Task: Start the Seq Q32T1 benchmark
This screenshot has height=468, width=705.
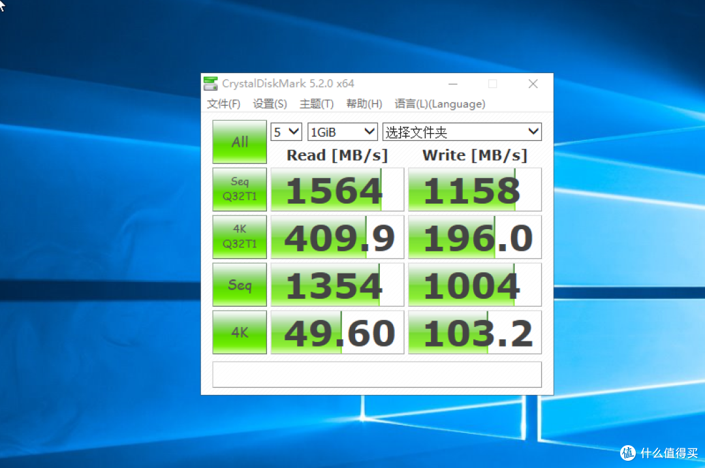Action: 240,189
